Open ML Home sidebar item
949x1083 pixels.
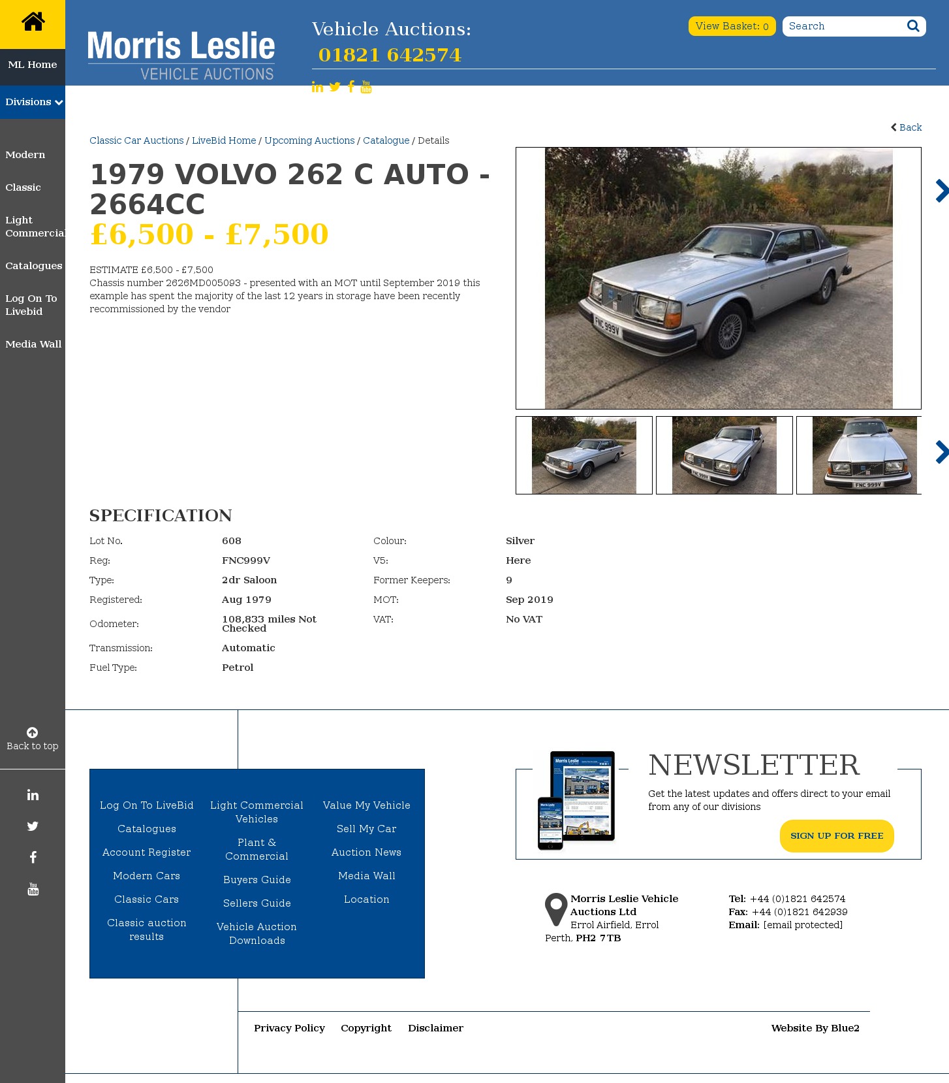33,65
